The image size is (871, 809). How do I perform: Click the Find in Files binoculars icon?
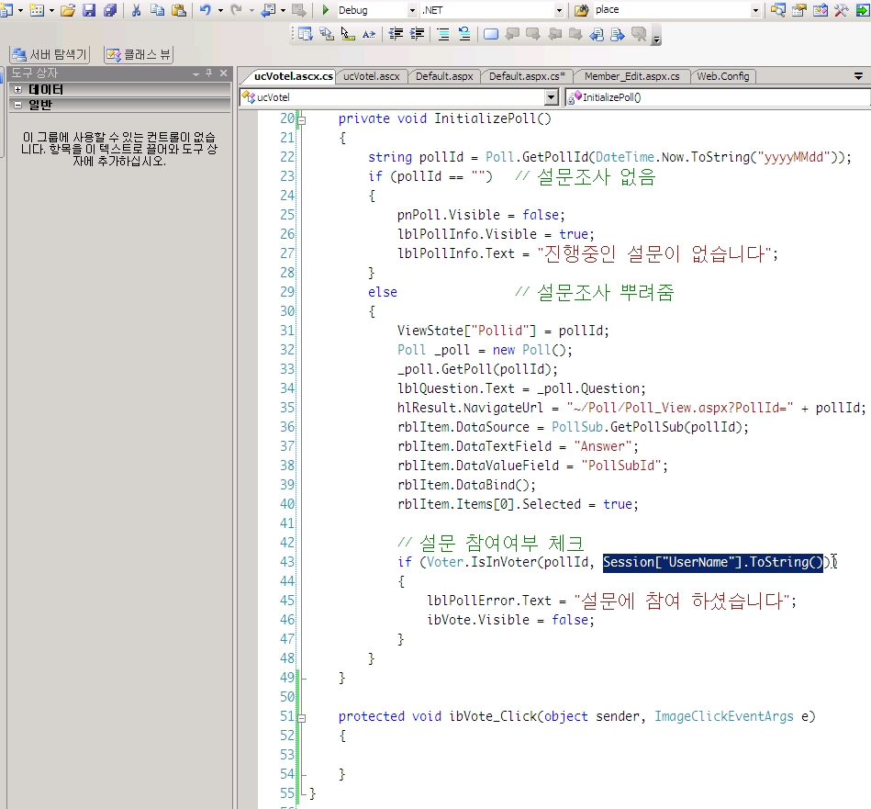pyautogui.click(x=581, y=10)
